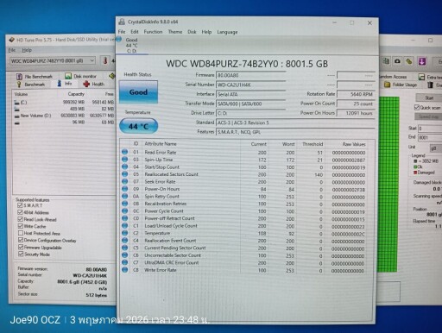Click the Raw Values column header
The width and height of the screenshot is (442, 333).
point(354,144)
